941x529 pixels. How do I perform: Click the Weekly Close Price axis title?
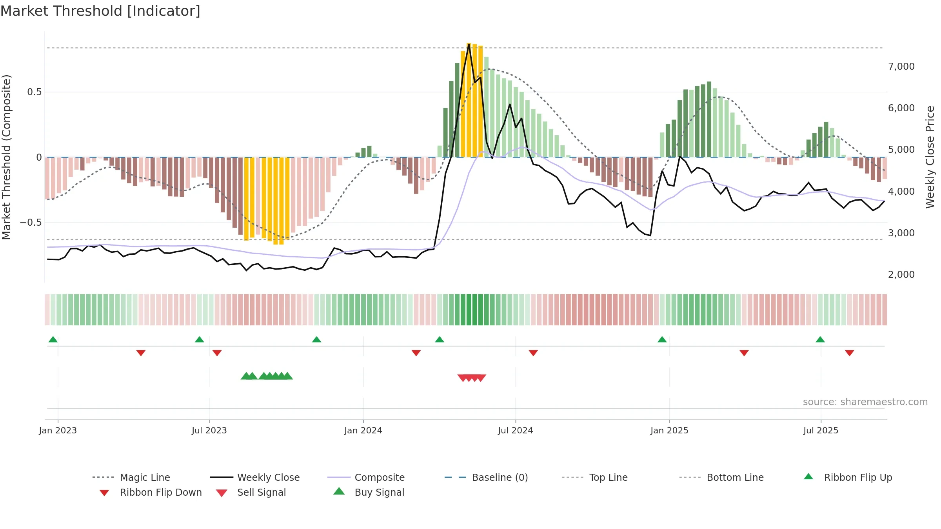point(930,157)
